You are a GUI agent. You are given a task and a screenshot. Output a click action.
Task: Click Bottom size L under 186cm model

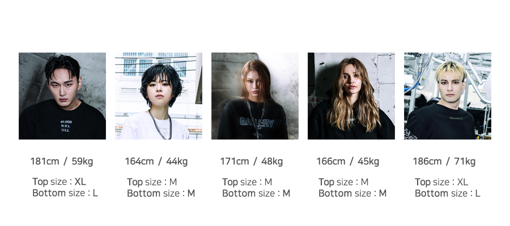pos(448,193)
